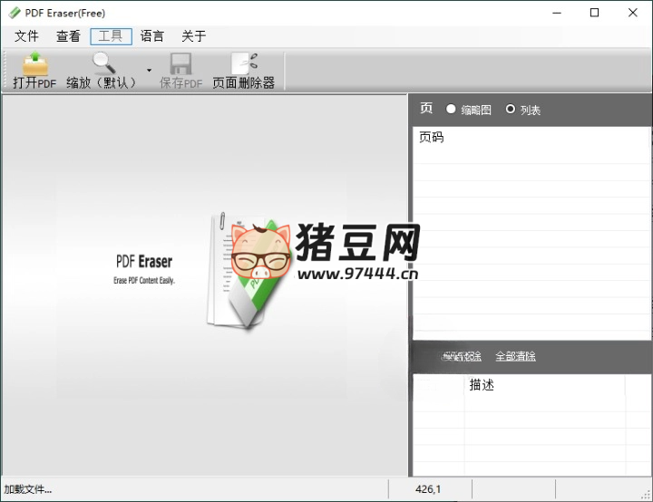This screenshot has height=502, width=653.
Task: Open the 文件 menu
Action: 26,36
